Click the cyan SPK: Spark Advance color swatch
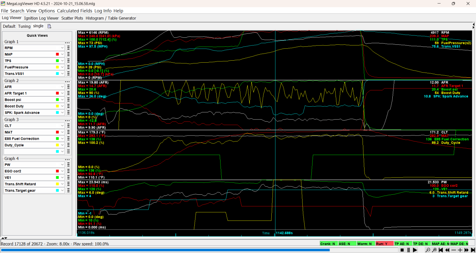 [58, 113]
